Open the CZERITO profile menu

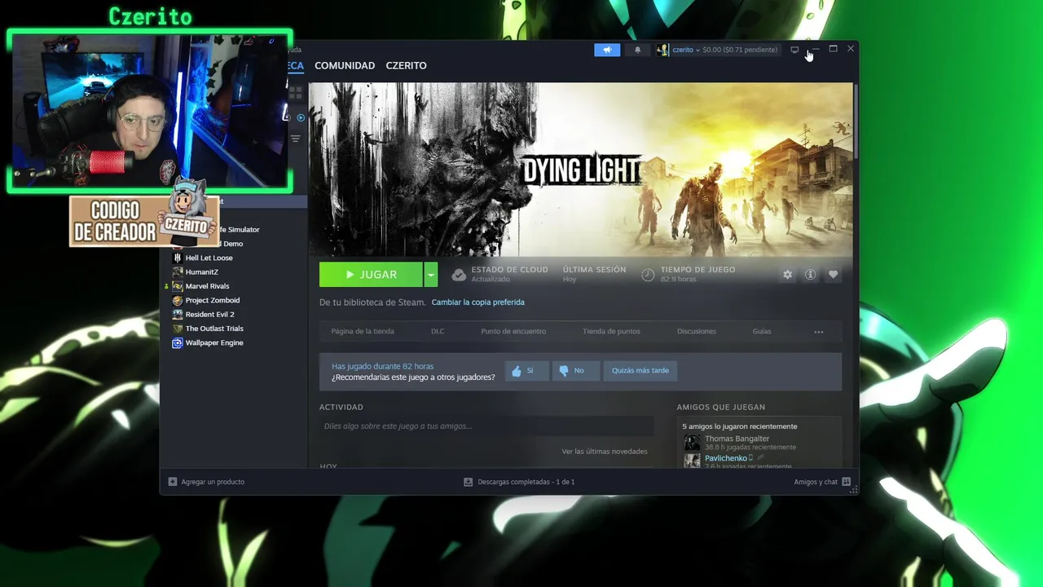pyautogui.click(x=406, y=65)
